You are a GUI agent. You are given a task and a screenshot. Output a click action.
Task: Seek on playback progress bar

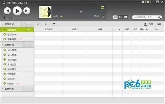pos(76,16)
